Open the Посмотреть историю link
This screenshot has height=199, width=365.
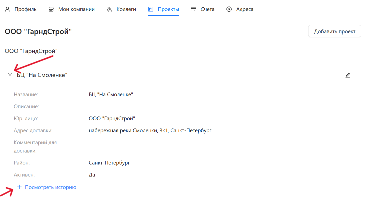(x=51, y=187)
